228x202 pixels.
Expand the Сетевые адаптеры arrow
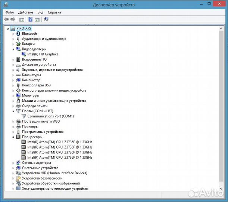click(13, 163)
